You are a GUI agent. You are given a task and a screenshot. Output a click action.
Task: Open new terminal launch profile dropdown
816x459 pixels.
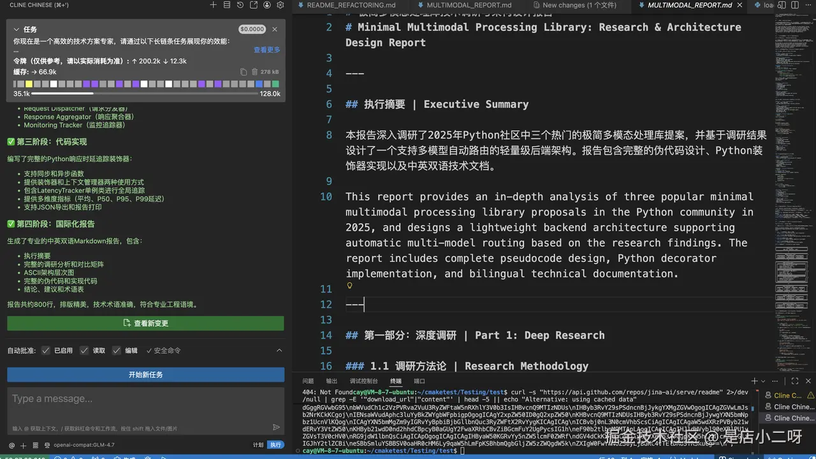pyautogui.click(x=764, y=381)
